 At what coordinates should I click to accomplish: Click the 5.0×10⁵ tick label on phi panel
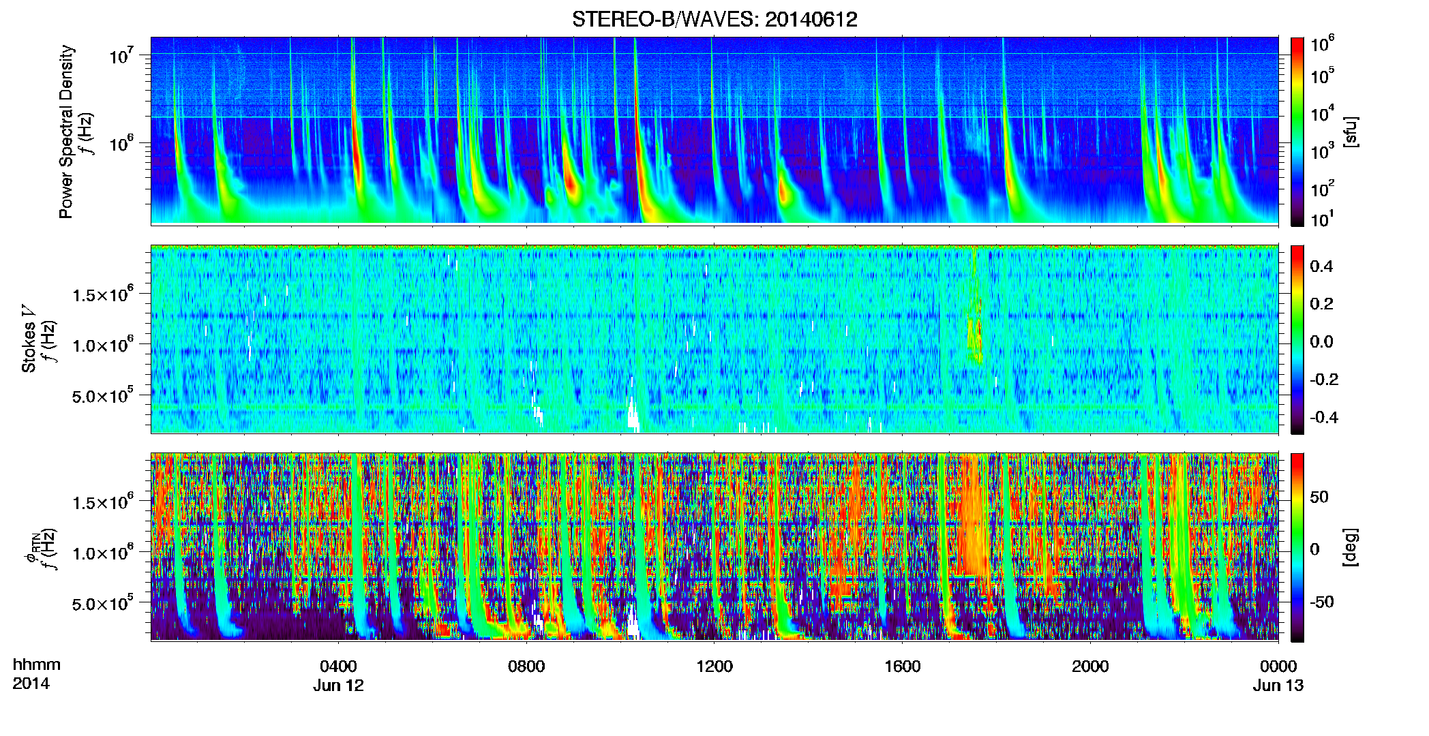click(x=102, y=603)
